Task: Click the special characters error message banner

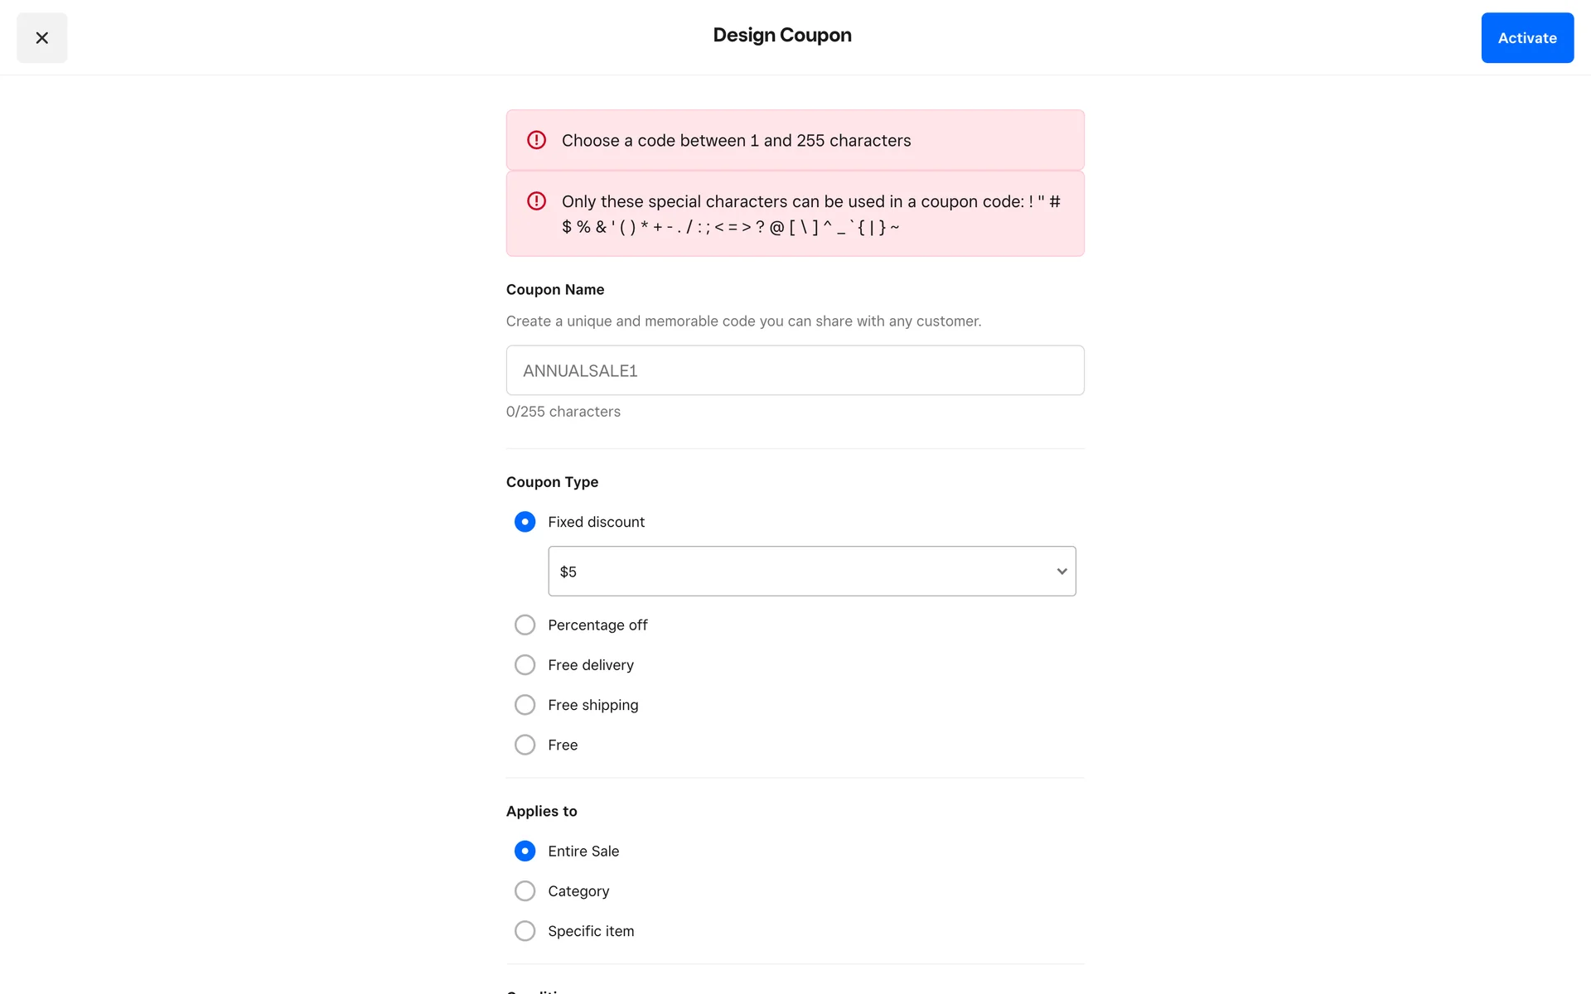Action: 812,214
